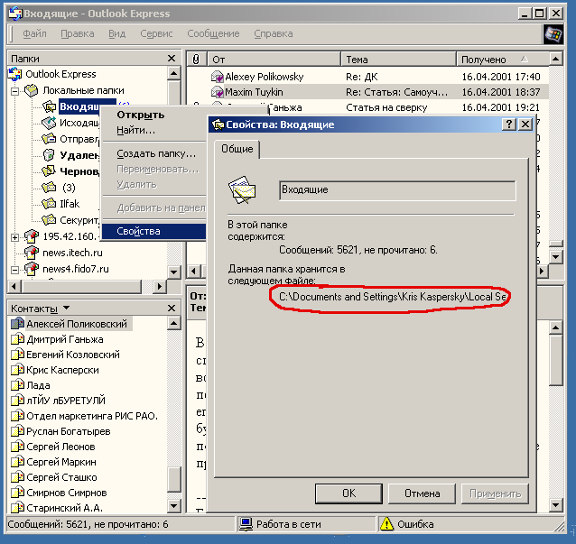Close the Папки pane with its X

pos(172,59)
